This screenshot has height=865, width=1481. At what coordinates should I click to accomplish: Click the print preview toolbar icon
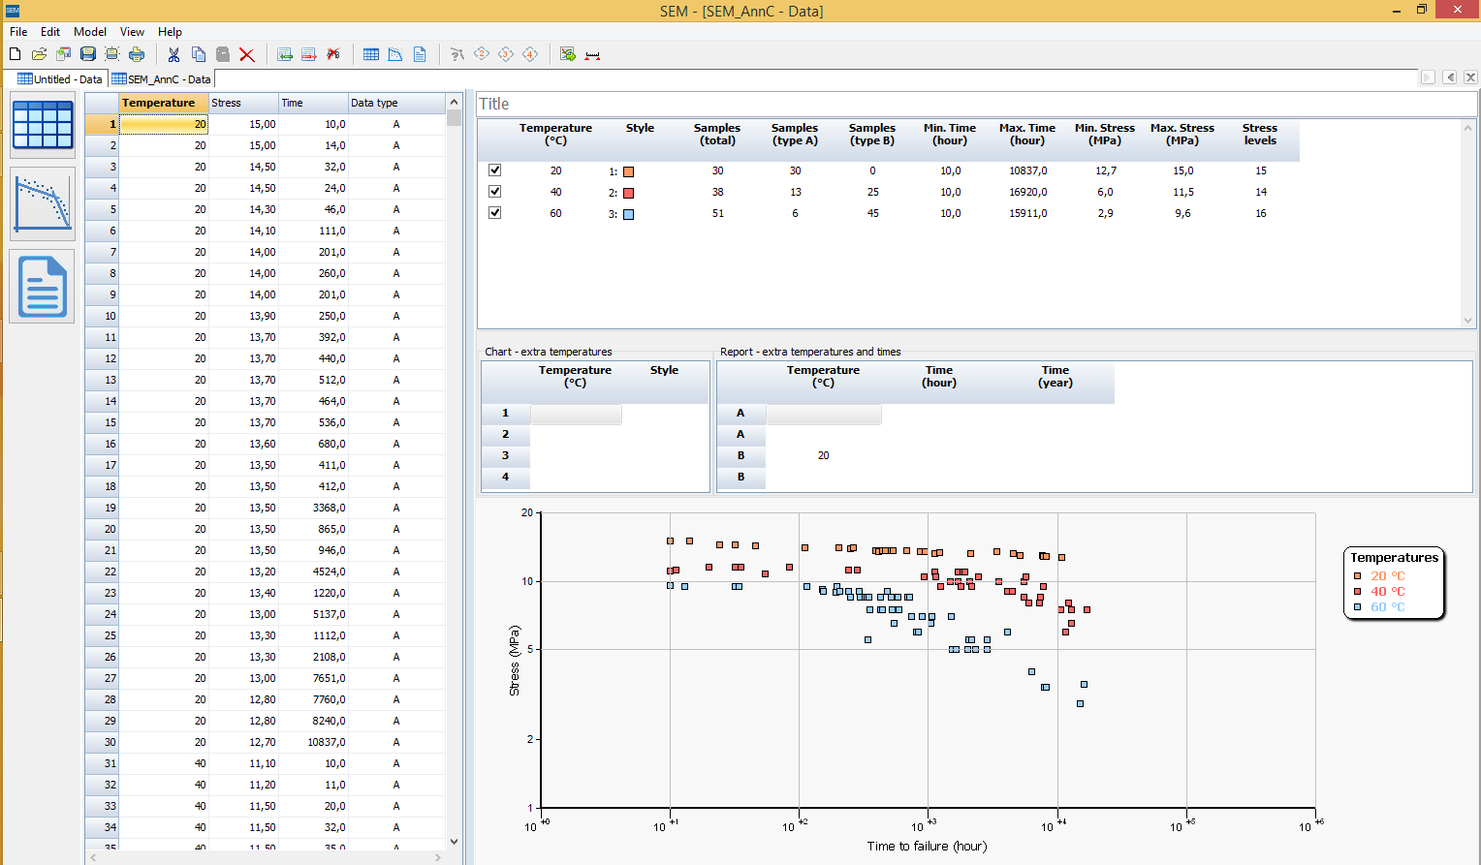(x=112, y=54)
